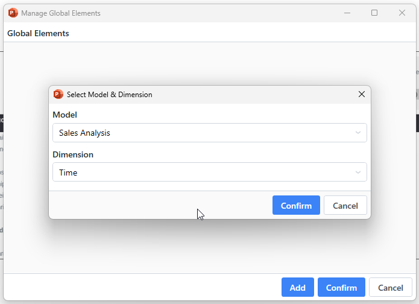This screenshot has width=419, height=304.
Task: Click Confirm at bottom of Manage Global Elements
Action: (341, 288)
